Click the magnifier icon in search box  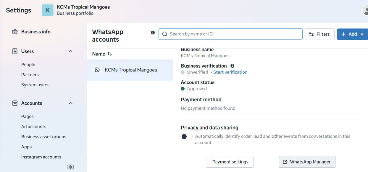click(x=165, y=34)
